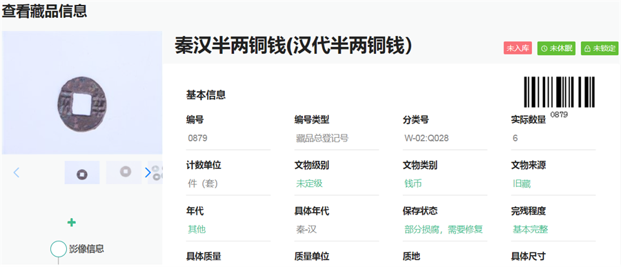Click the lock icon in 未锁定
Viewport: 621px width, 267px height.
(588, 49)
